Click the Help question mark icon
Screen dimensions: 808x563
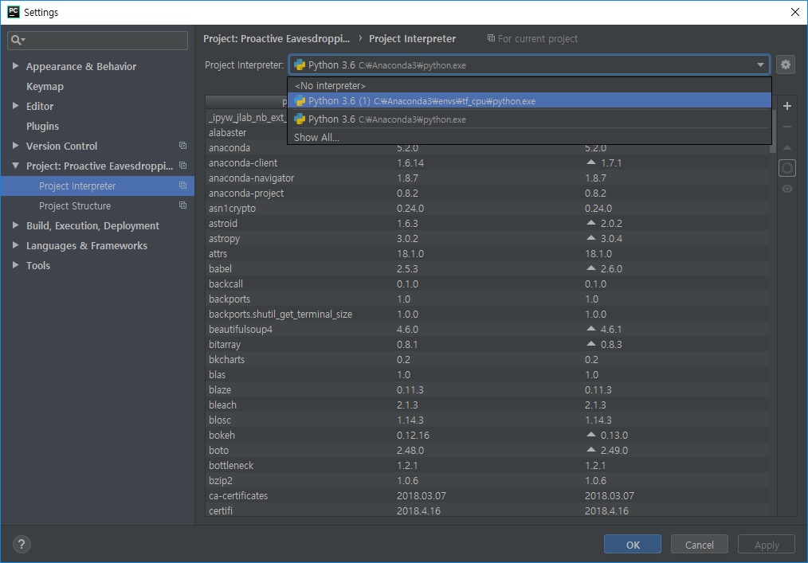[21, 544]
